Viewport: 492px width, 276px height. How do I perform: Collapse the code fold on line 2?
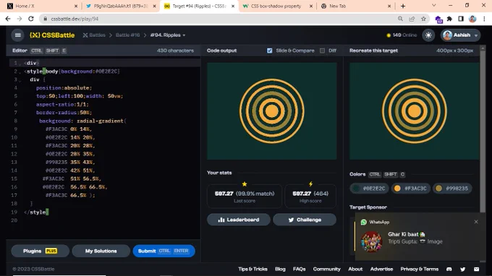click(20, 72)
